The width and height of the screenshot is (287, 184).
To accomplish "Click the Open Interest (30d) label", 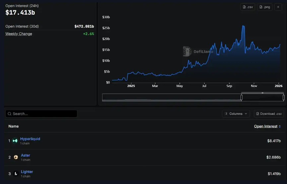I will click(x=22, y=26).
